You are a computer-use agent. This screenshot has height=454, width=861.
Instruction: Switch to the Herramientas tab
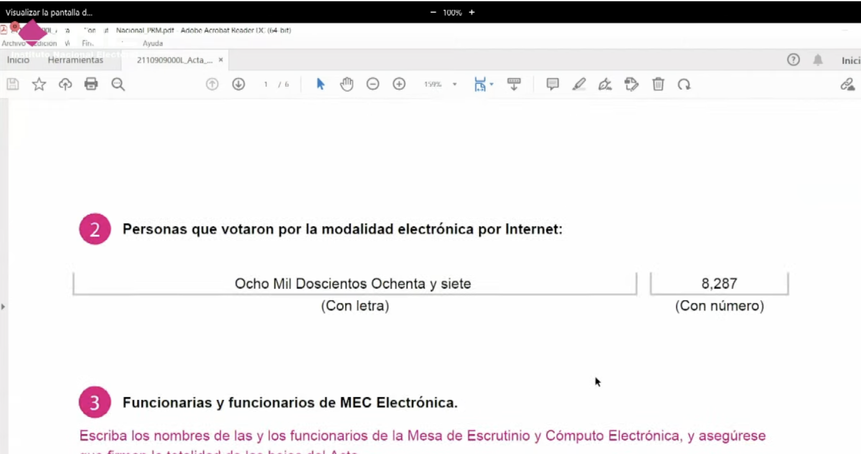pos(75,60)
